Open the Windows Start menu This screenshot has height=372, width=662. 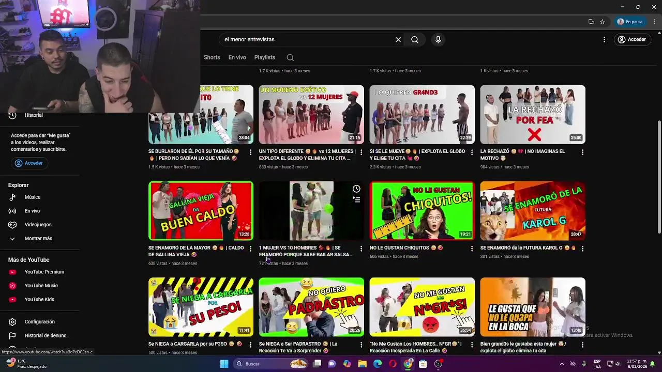tap(224, 364)
